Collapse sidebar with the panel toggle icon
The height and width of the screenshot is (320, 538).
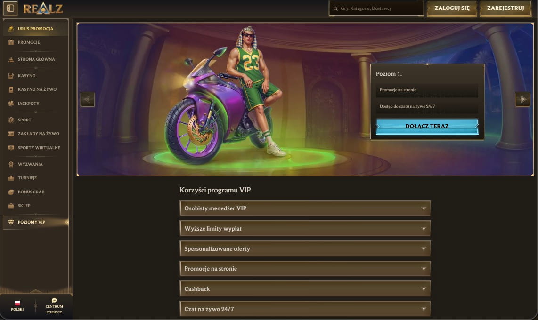click(x=10, y=8)
